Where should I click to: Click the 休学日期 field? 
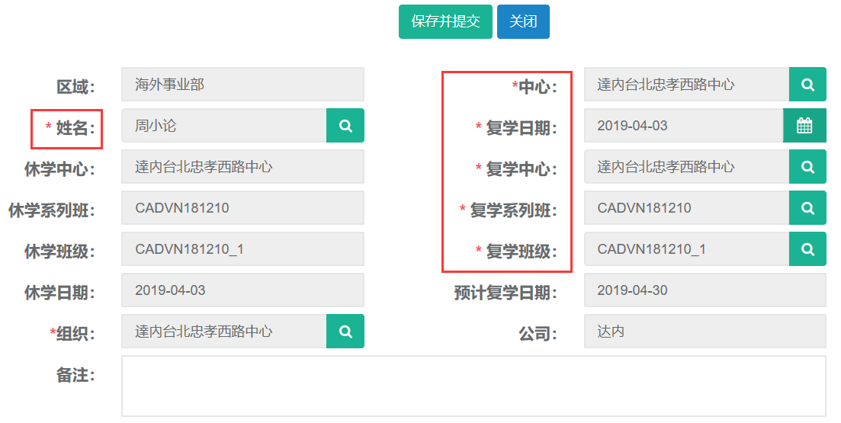click(x=242, y=290)
